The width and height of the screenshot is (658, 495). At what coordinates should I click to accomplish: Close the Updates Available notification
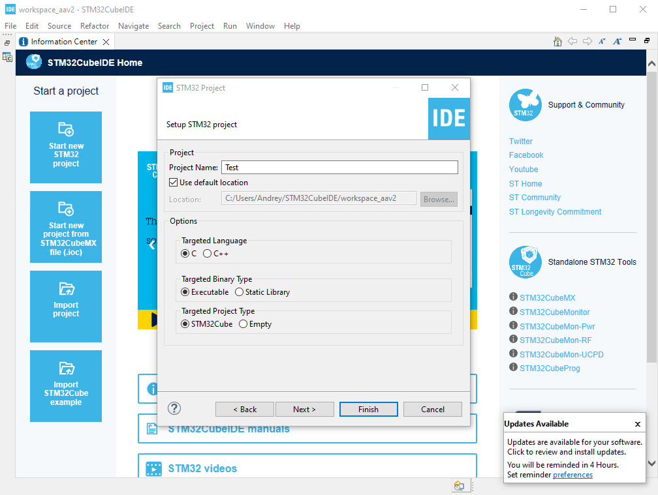coord(637,424)
